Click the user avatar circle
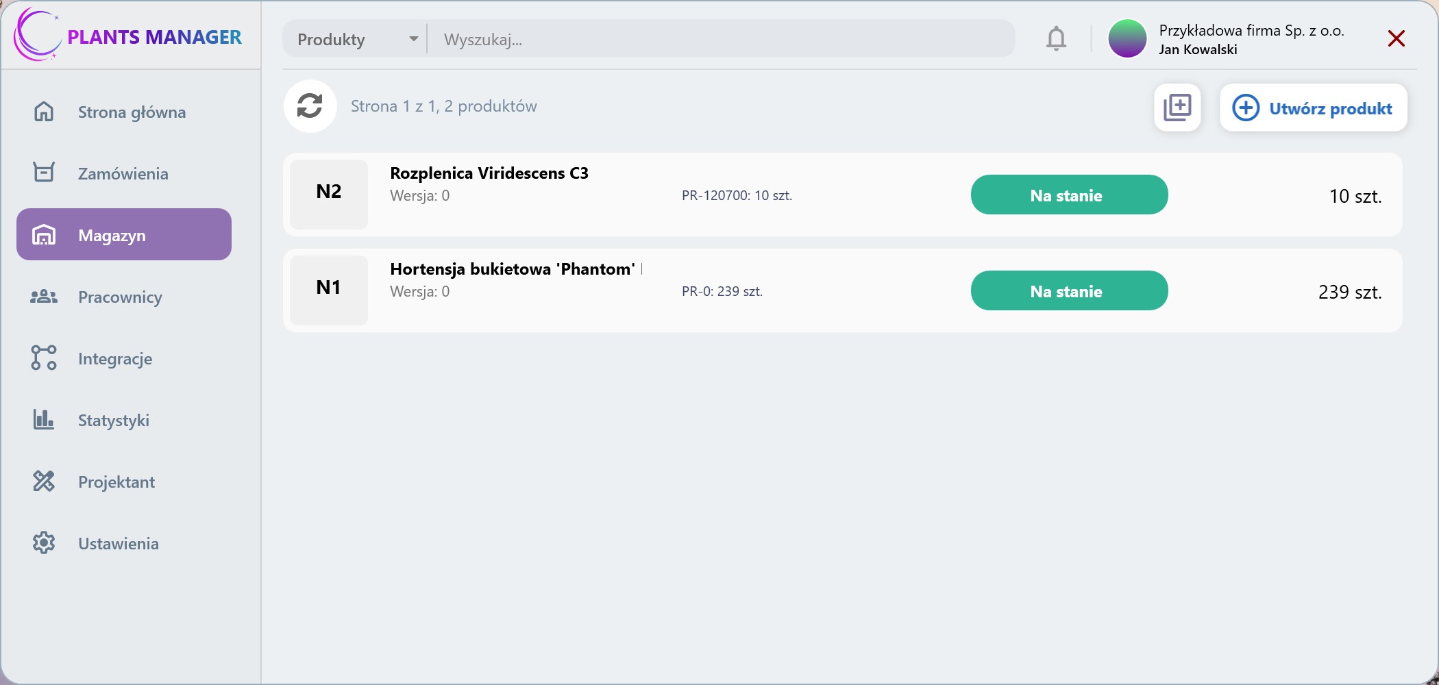This screenshot has width=1439, height=685. tap(1127, 39)
